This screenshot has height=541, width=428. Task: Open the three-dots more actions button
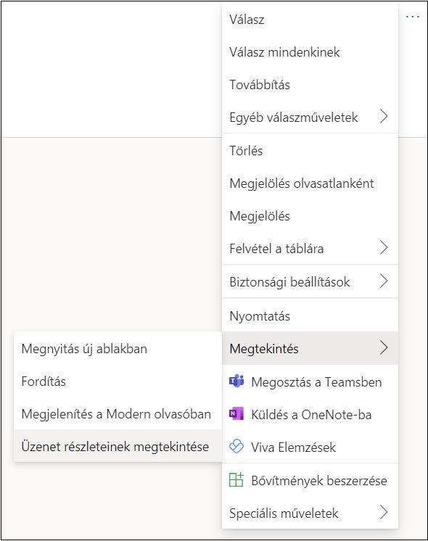pyautogui.click(x=413, y=17)
